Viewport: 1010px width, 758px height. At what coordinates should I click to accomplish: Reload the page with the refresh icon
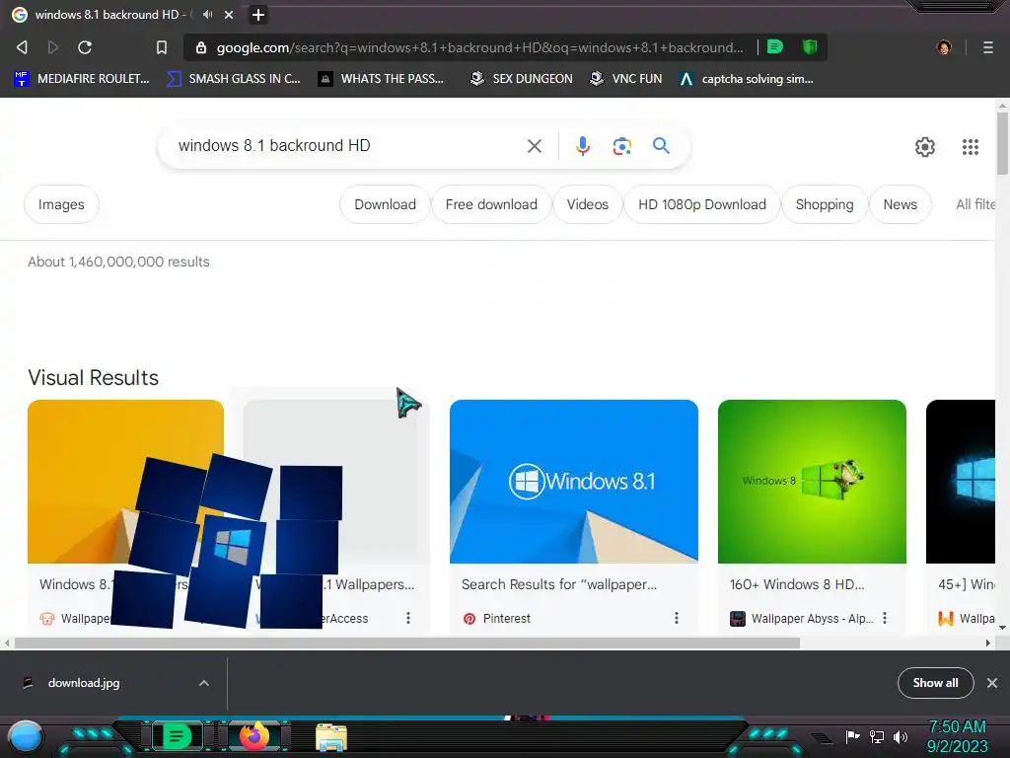click(x=85, y=47)
